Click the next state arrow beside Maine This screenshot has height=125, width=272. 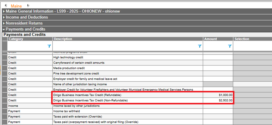(x=28, y=6)
